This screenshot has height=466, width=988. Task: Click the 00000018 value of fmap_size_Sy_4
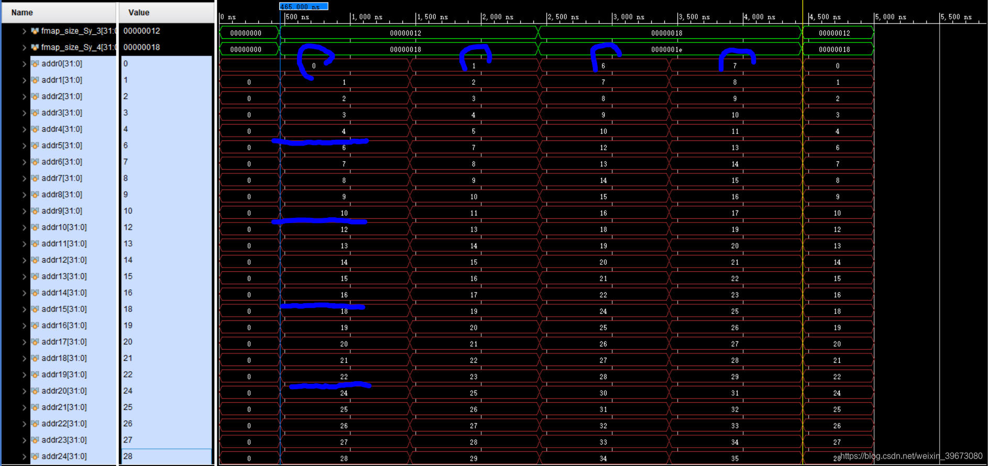(142, 48)
